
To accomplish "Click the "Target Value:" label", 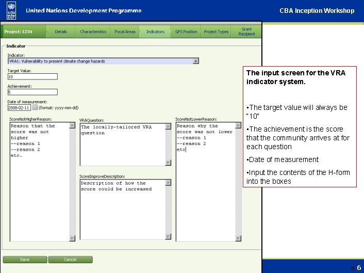I will [x=19, y=71].
